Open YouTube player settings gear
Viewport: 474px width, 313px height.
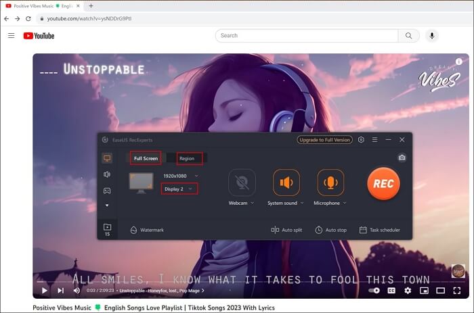point(408,291)
